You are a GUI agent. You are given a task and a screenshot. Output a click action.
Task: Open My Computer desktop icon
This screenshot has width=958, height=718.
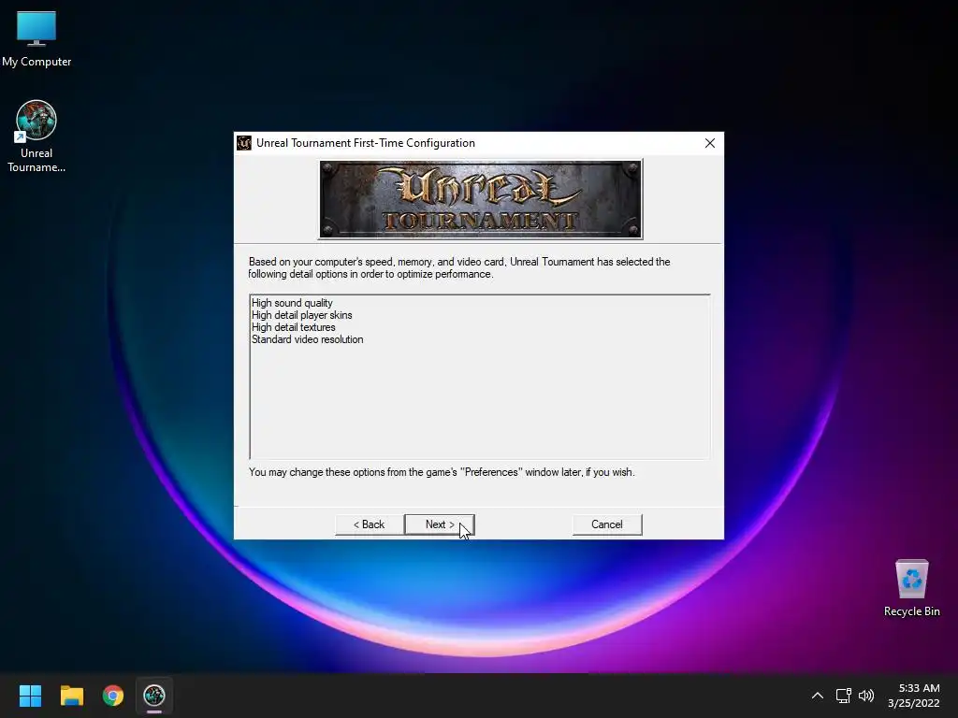point(36,39)
